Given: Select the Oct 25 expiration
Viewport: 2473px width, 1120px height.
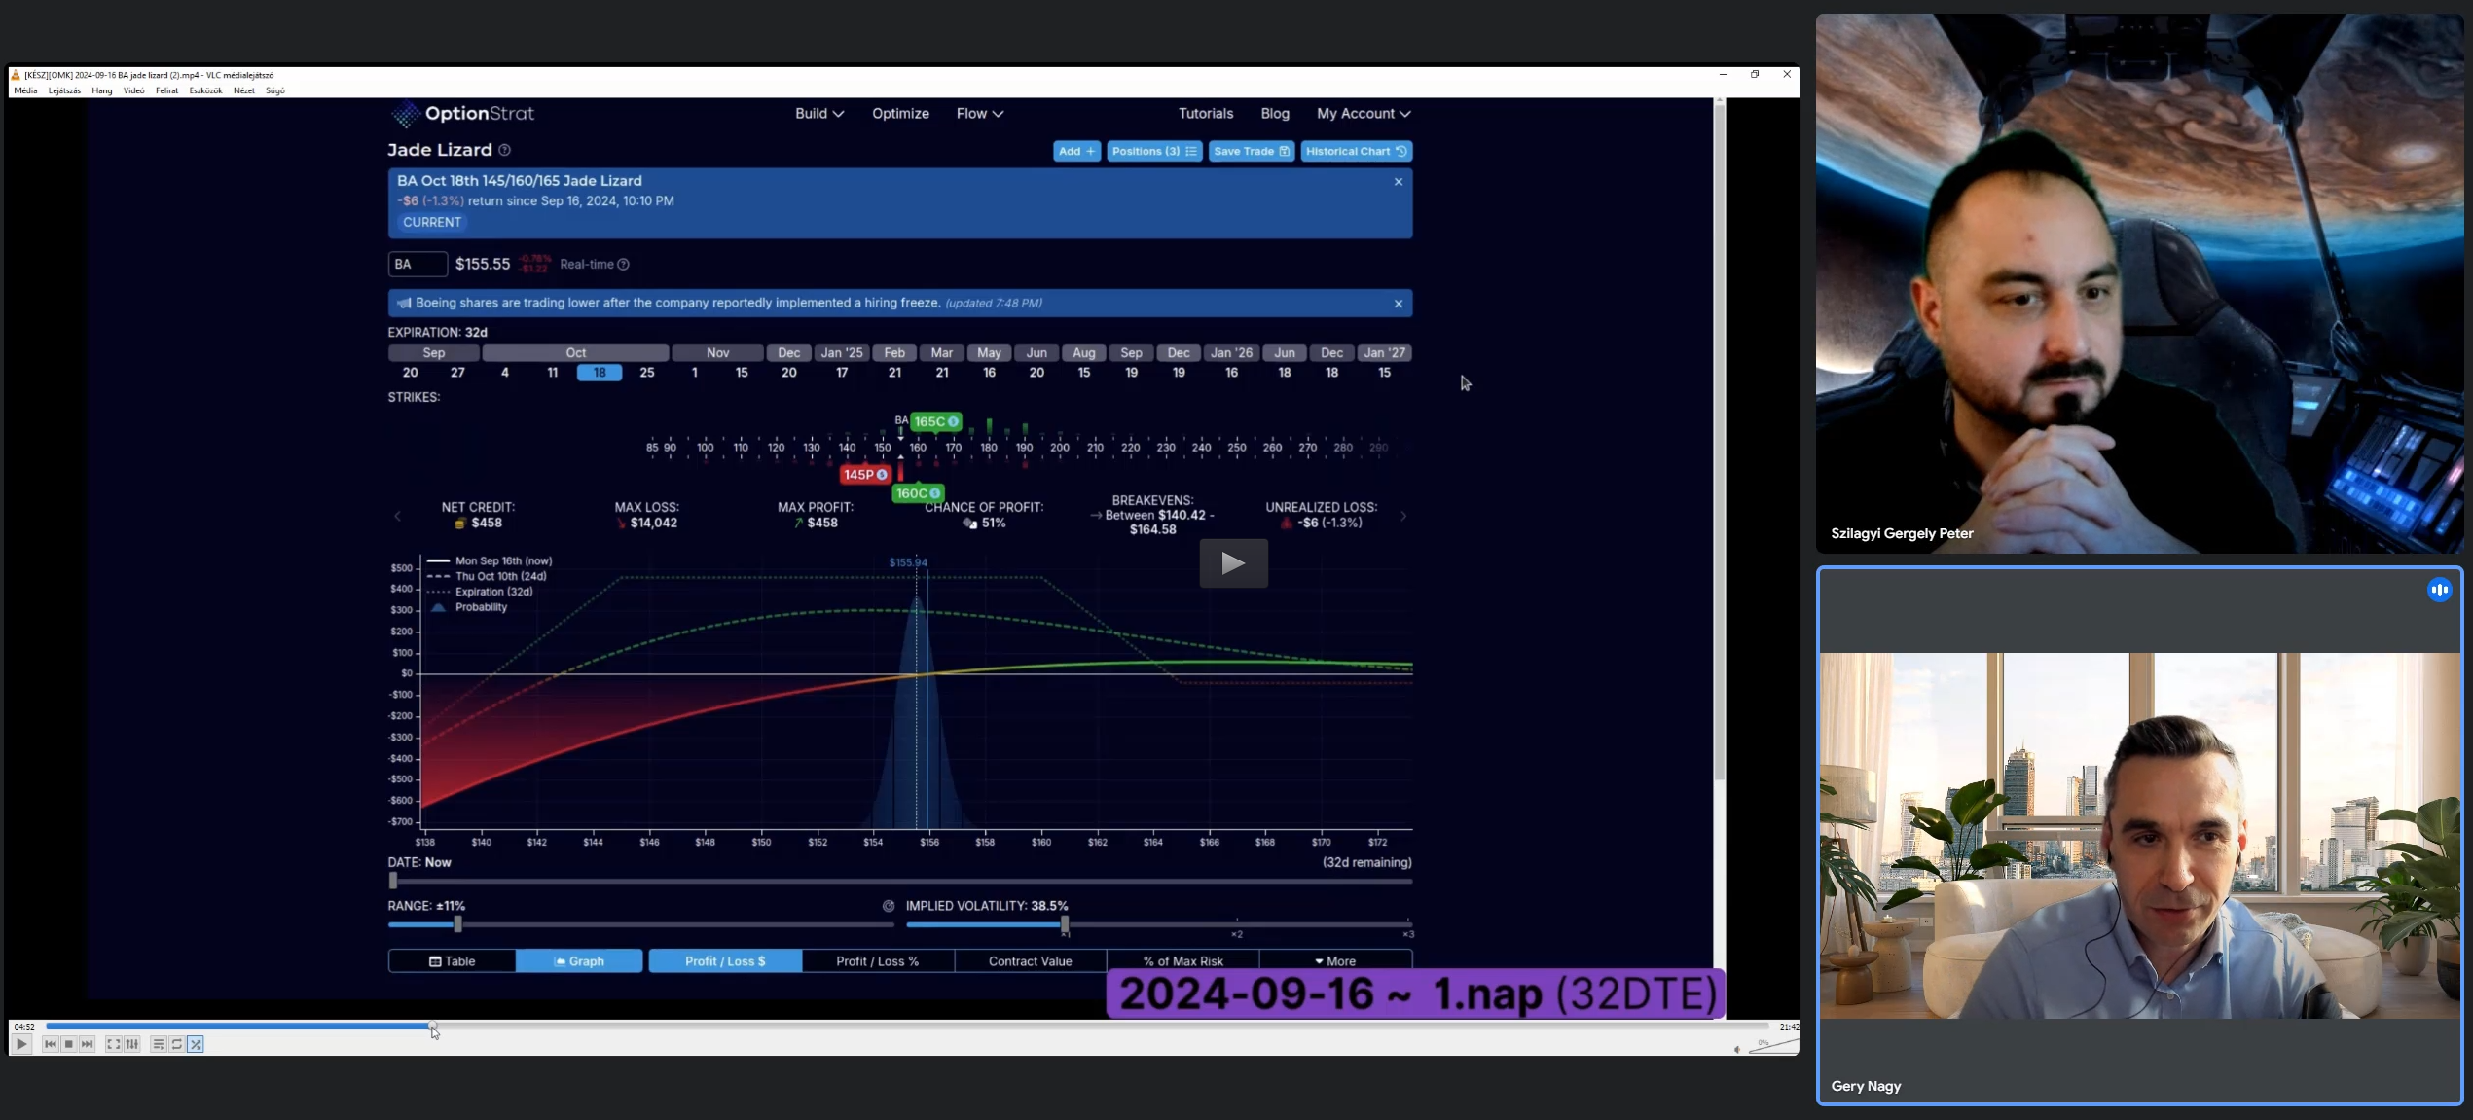Looking at the screenshot, I should [x=646, y=373].
